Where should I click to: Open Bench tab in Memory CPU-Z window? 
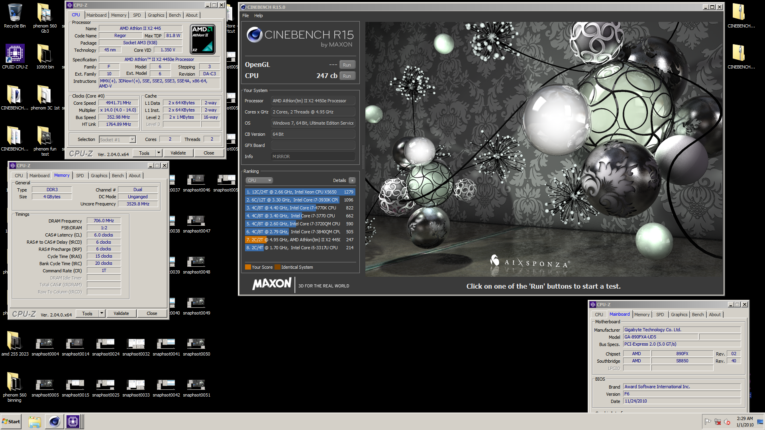pyautogui.click(x=118, y=176)
